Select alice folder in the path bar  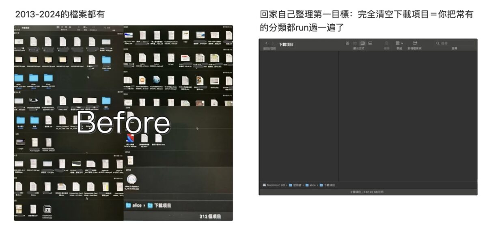(310, 185)
